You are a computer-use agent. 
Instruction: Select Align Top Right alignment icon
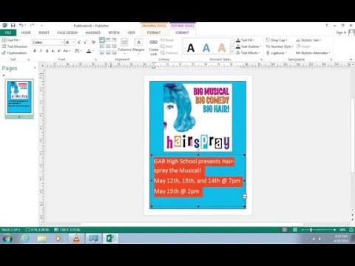(x=114, y=40)
